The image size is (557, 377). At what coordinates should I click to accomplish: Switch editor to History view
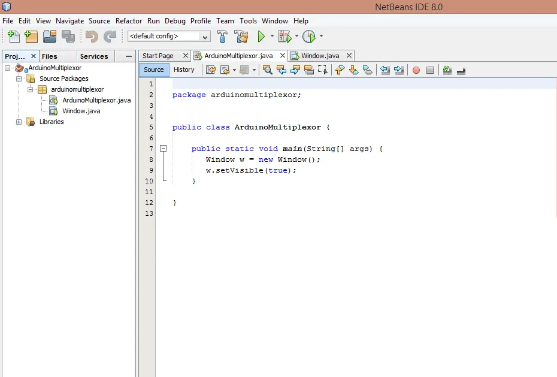(x=184, y=70)
